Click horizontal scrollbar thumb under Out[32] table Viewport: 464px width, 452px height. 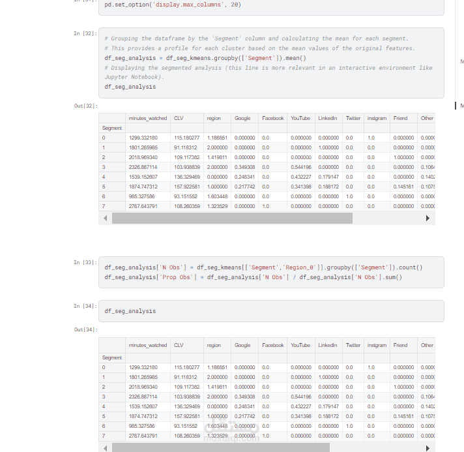232,218
